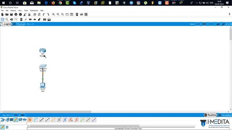The image size is (232, 130).
Task: Open the View menu
Action: pyautogui.click(x=20, y=10)
